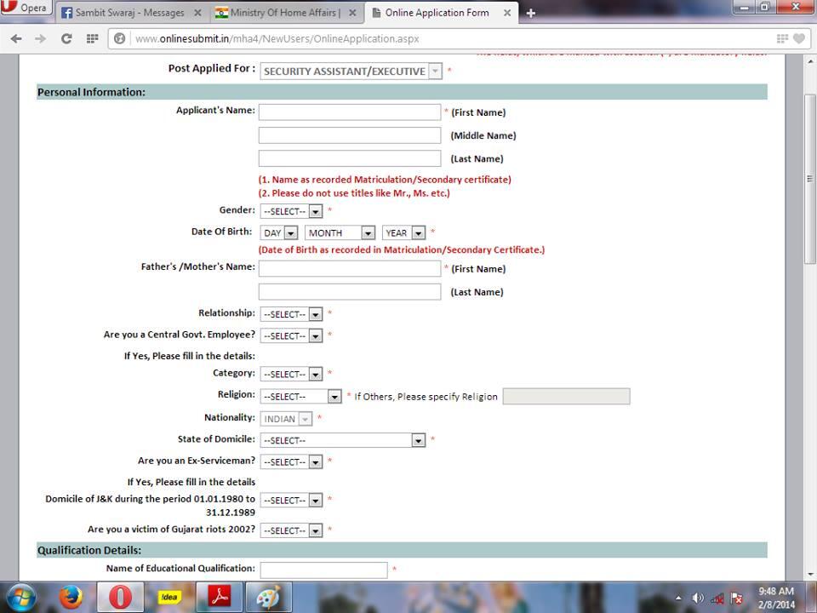Click Father's/Mother's Last Name field
Screen dimensions: 817x613
350,292
